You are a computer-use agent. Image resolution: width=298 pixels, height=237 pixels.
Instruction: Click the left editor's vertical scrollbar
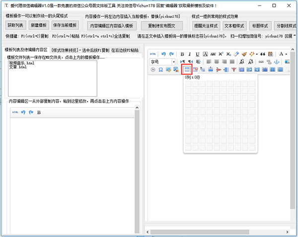point(137,164)
